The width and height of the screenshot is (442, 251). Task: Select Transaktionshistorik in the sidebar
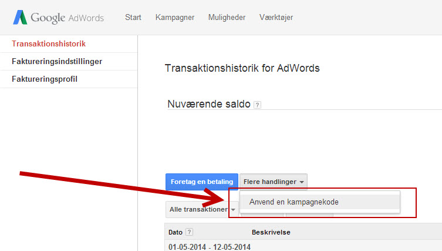coord(49,43)
